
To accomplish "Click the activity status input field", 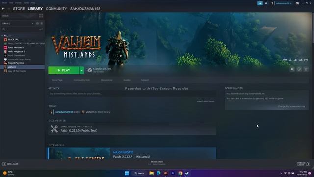I will [x=132, y=94].
